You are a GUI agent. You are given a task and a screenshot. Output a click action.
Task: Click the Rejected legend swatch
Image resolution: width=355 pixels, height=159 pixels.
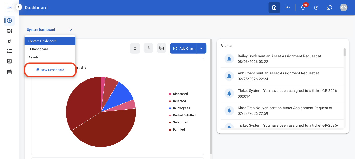point(170,101)
